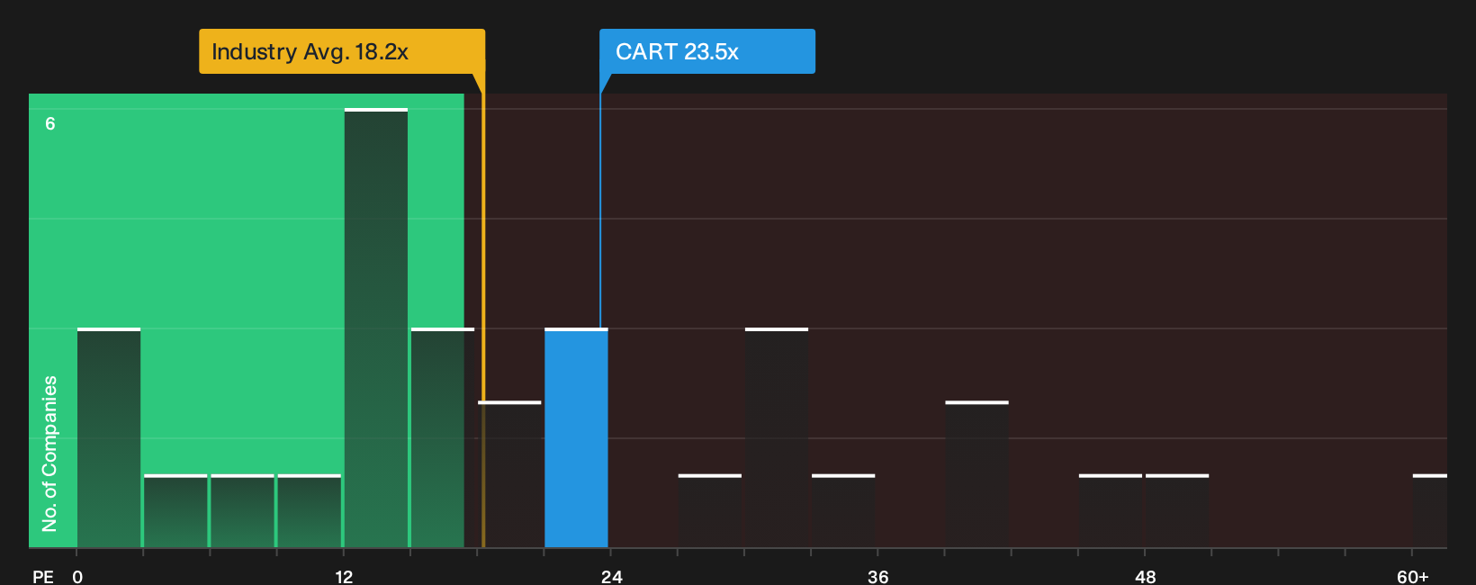This screenshot has width=1476, height=585.
Task: Click the x-axis value 24
Action: [611, 576]
